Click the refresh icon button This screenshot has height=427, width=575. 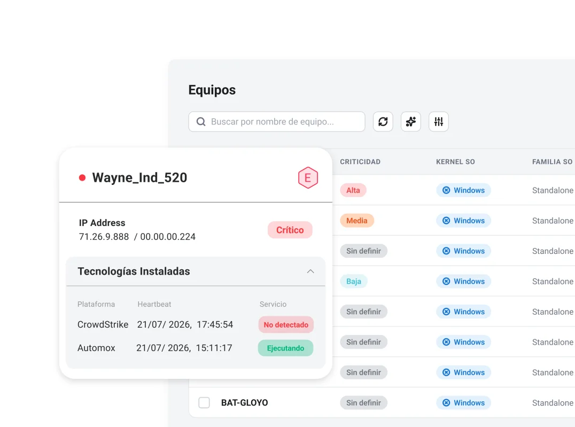383,121
